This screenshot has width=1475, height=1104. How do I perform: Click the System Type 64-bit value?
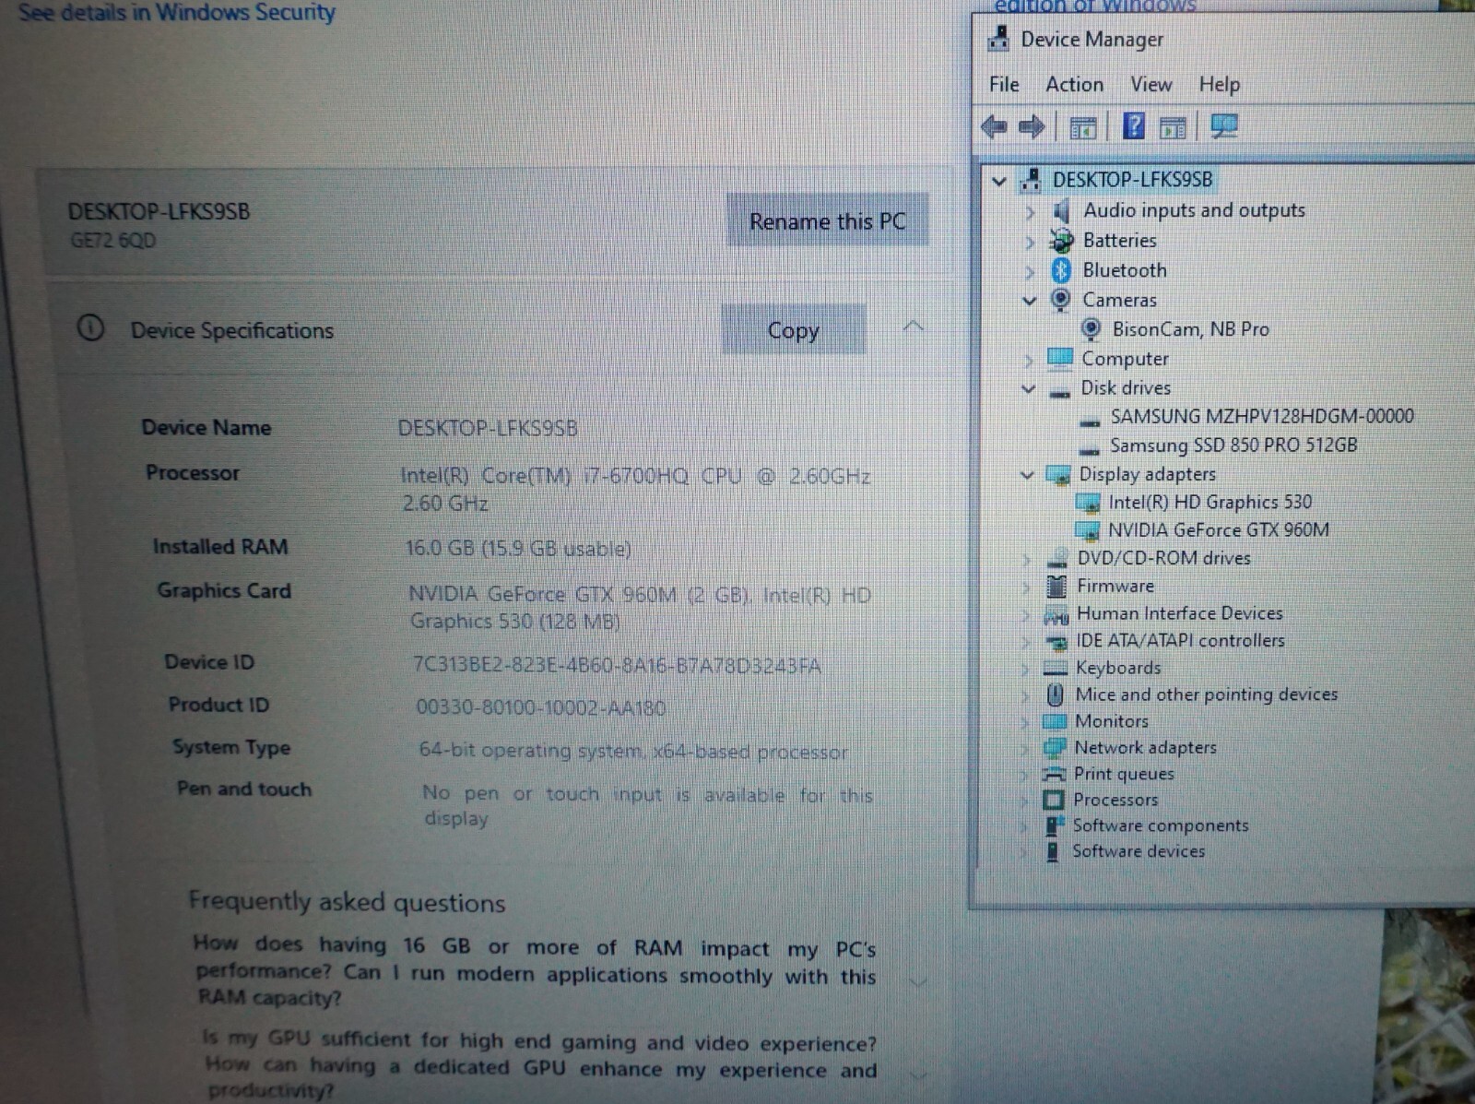click(632, 752)
